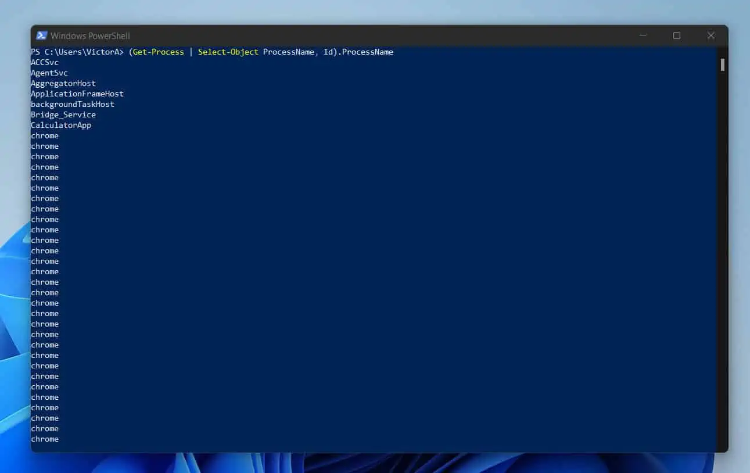Click the backgroundTaskHost output line
This screenshot has height=473, width=750.
[x=73, y=105]
